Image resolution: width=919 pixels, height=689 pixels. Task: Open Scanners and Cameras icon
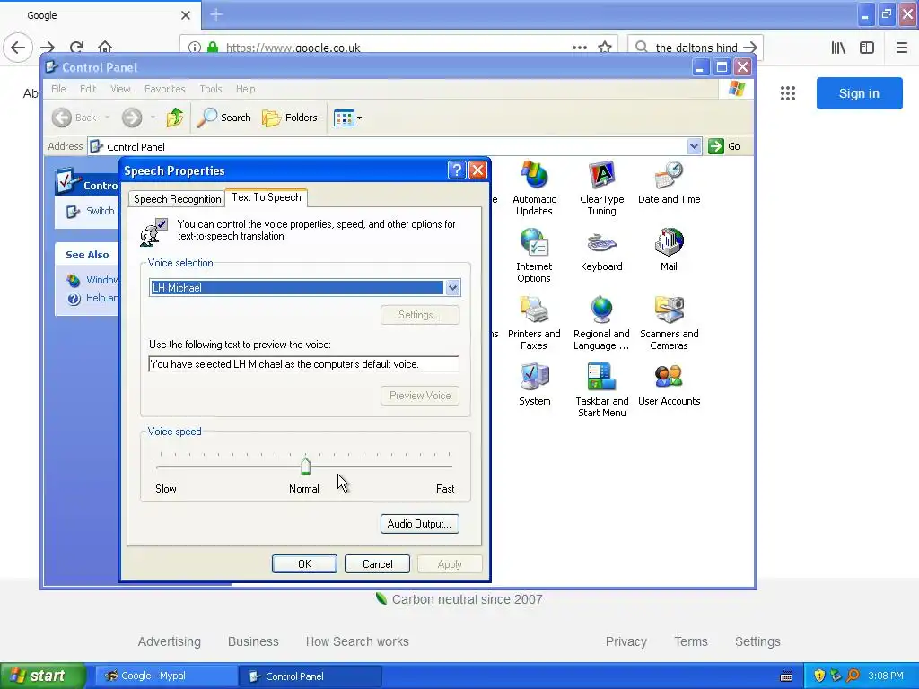[669, 322]
